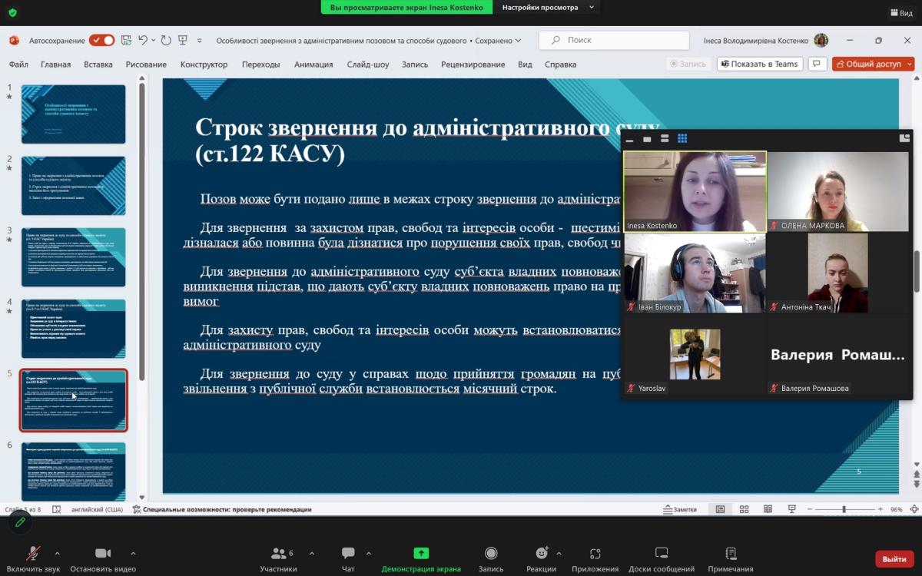Click Present in Teams (Показать в Teams)
The height and width of the screenshot is (576, 922).
[x=759, y=65]
